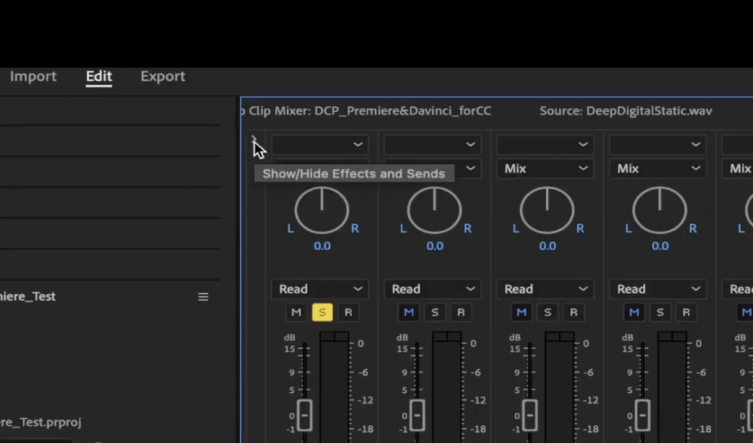
Task: Enable record on the second channel
Action: click(461, 312)
